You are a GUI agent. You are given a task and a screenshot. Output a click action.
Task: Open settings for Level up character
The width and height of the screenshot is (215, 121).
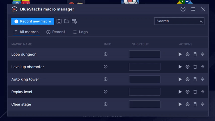coord(187,67)
